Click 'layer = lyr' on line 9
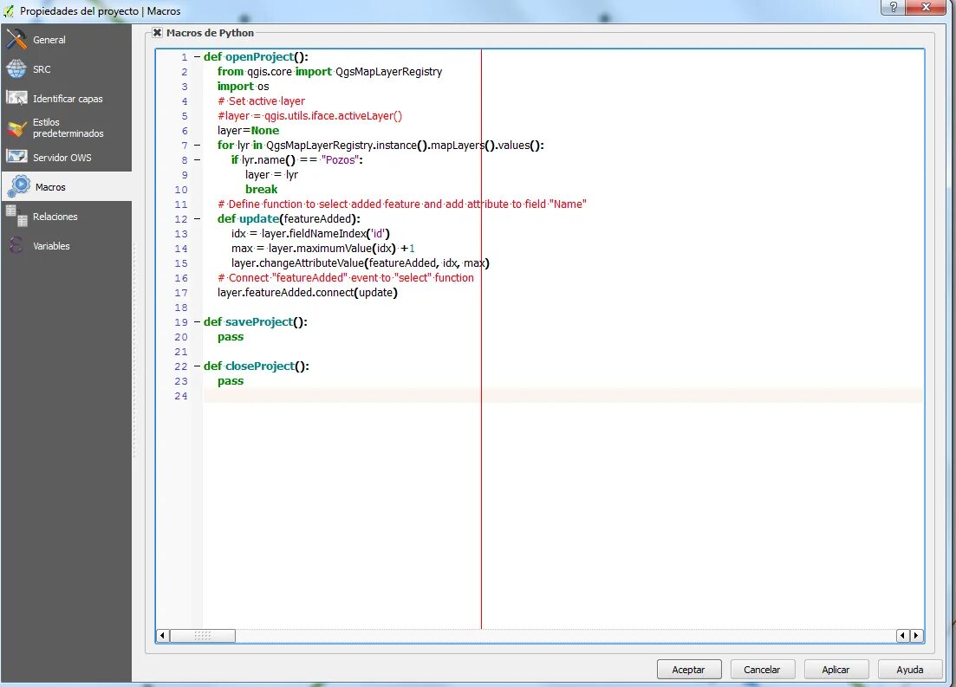956x687 pixels. 272,175
